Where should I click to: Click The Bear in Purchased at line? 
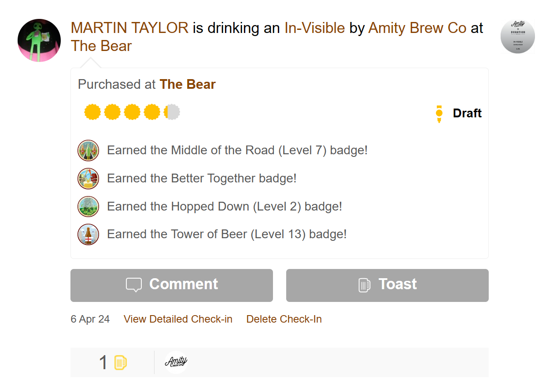pos(188,84)
